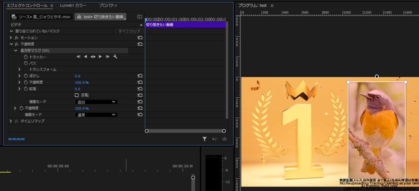The width and height of the screenshot is (419, 191).
Task: Open the 通常 blend mode dropdown
Action: (x=96, y=115)
